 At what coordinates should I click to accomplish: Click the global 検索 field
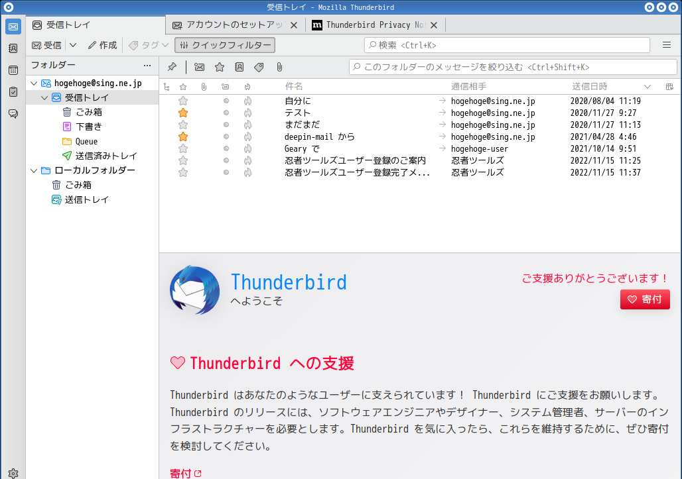point(507,45)
